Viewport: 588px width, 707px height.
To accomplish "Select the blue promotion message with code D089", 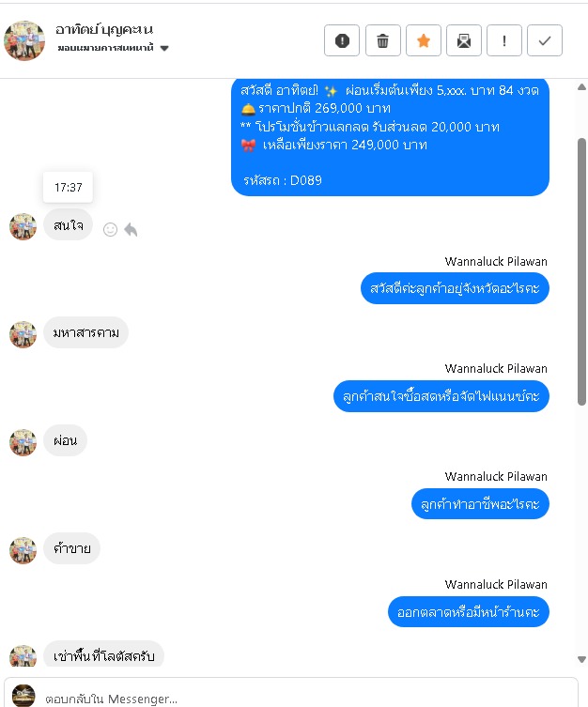I will pos(390,137).
